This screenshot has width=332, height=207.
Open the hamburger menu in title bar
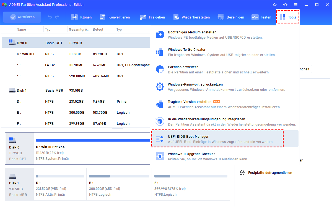296,5
